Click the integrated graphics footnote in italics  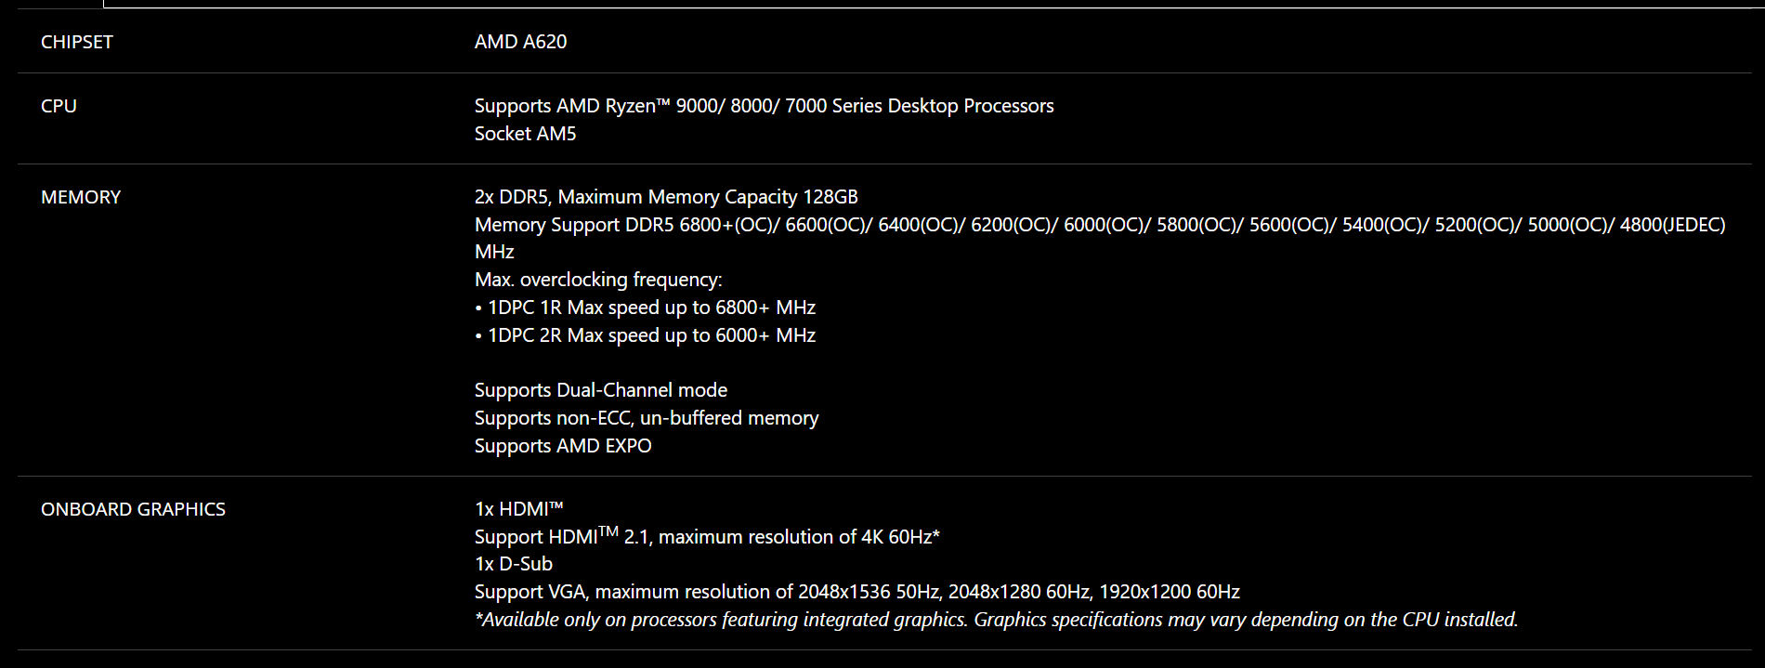click(x=996, y=620)
